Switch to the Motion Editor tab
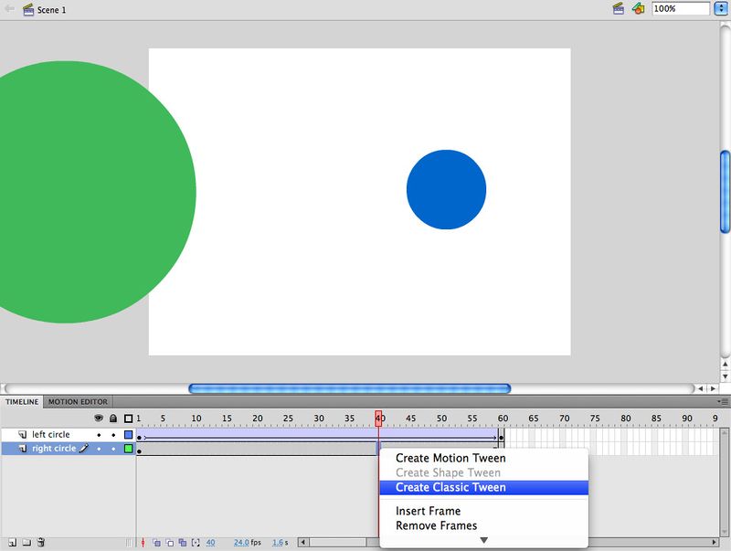 pyautogui.click(x=78, y=401)
